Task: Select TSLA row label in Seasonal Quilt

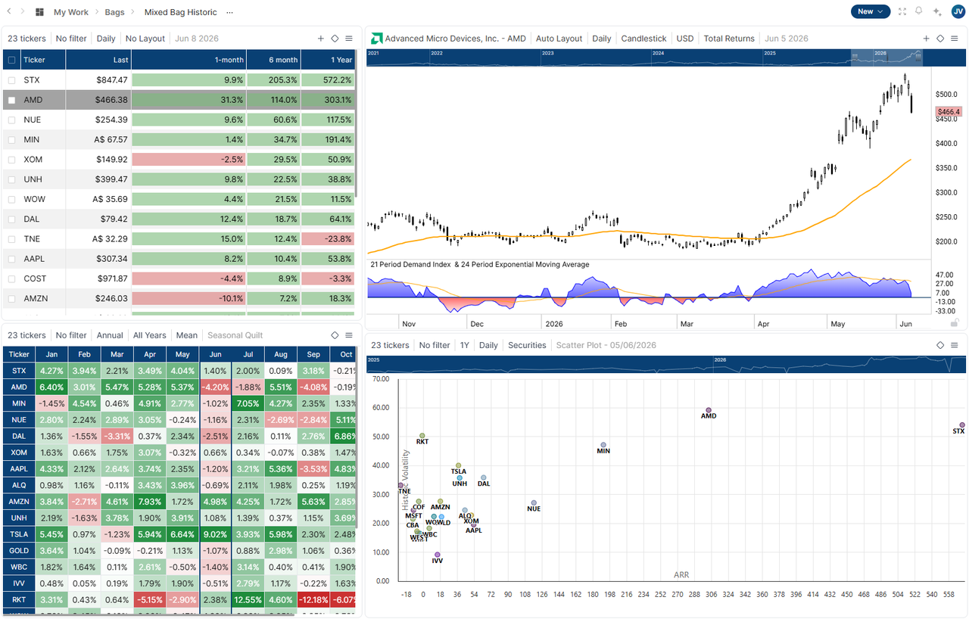Action: (19, 534)
